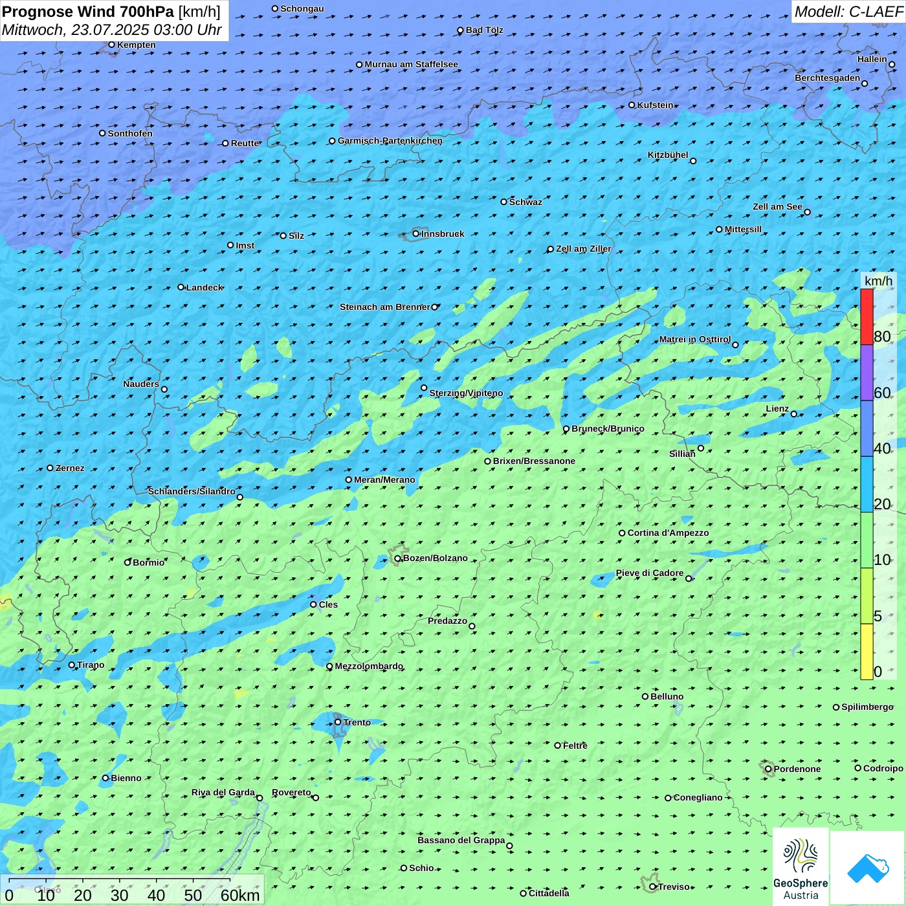Click the Pordenone city marker

(769, 769)
